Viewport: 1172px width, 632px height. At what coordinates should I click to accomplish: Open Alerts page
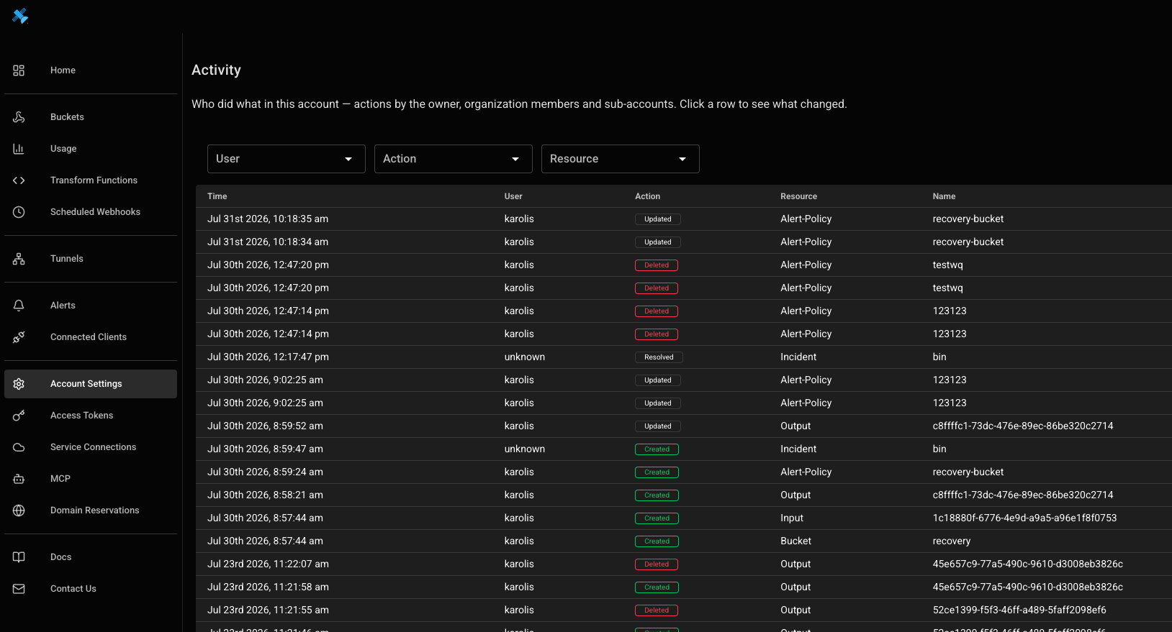pyautogui.click(x=91, y=306)
